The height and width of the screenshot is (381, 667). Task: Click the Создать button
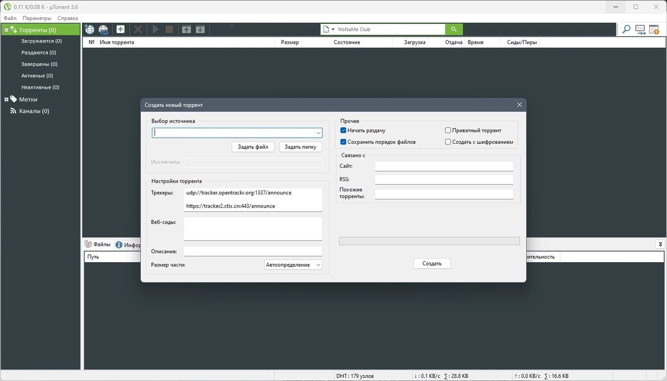pos(432,263)
